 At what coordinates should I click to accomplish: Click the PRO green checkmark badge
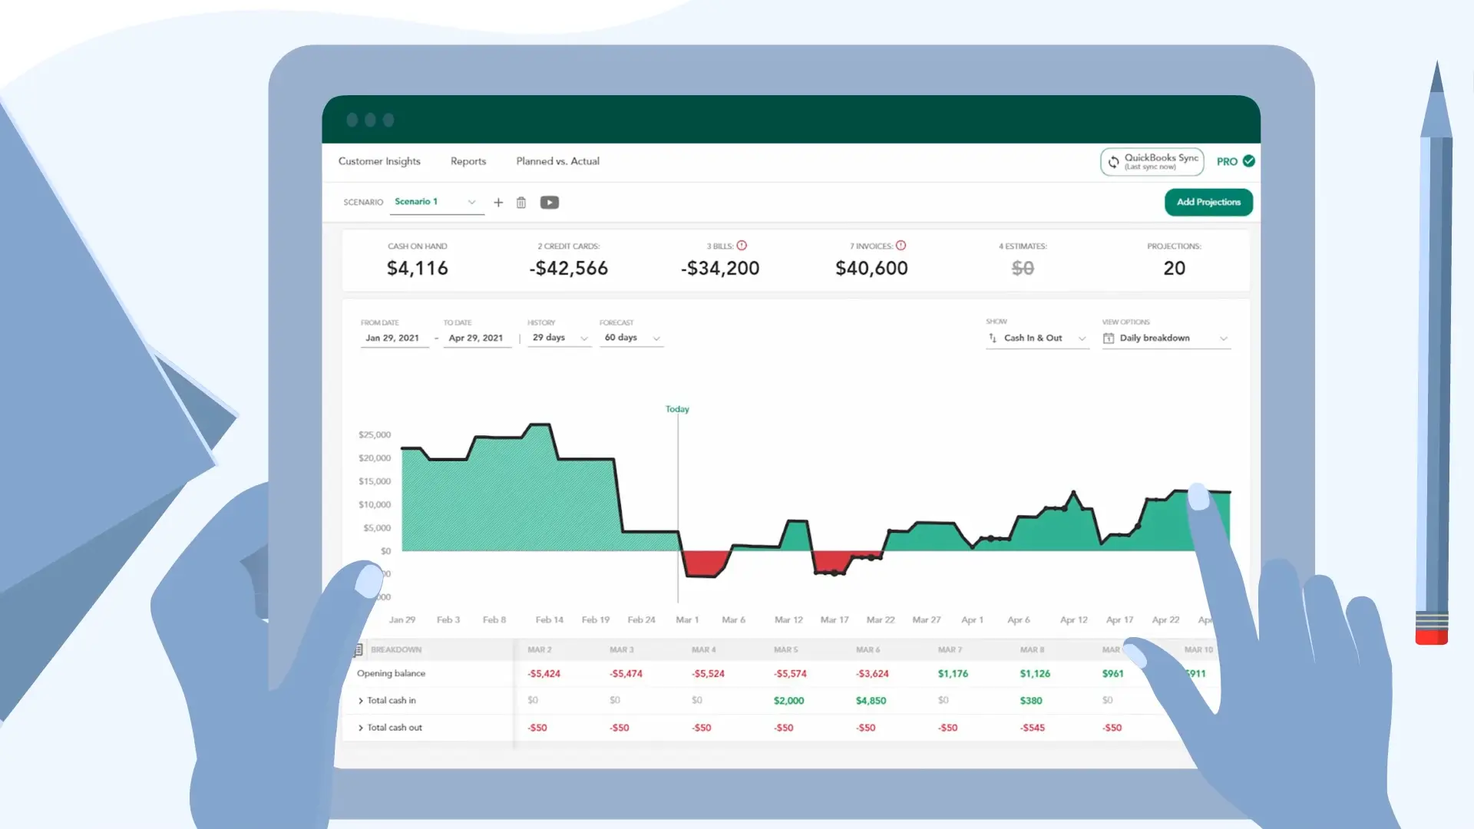coord(1249,161)
